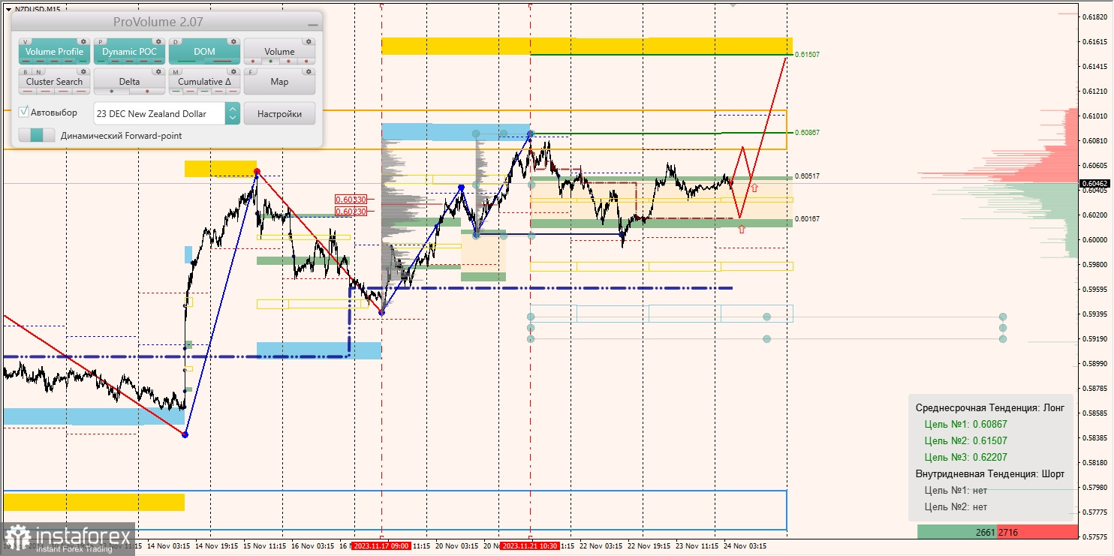This screenshot has width=1114, height=556.
Task: Toggle the Dynamic POC indicator
Action: pyautogui.click(x=129, y=52)
